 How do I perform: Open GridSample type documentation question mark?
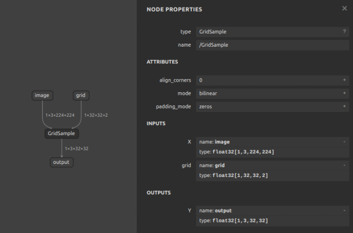point(344,31)
